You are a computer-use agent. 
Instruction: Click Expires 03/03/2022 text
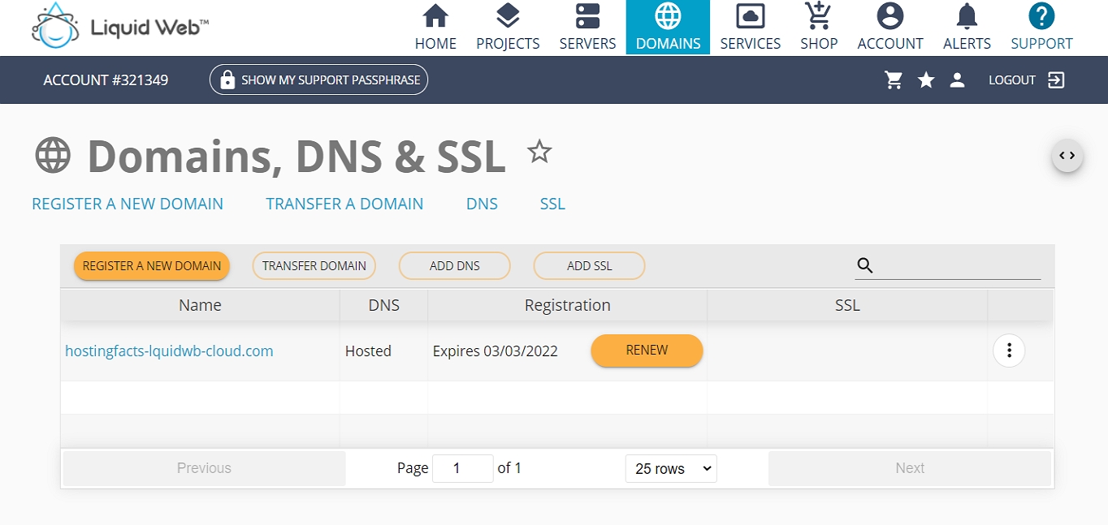tap(496, 351)
